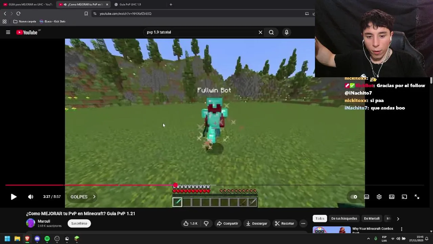Click the video title text

coord(81,214)
